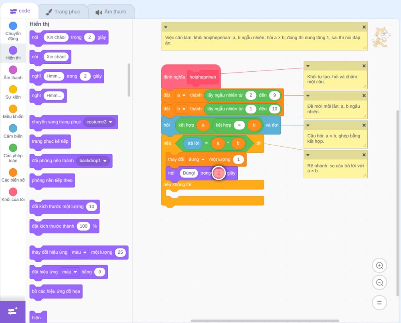Delete the 'Rẽ nhánh' comment

364,155
